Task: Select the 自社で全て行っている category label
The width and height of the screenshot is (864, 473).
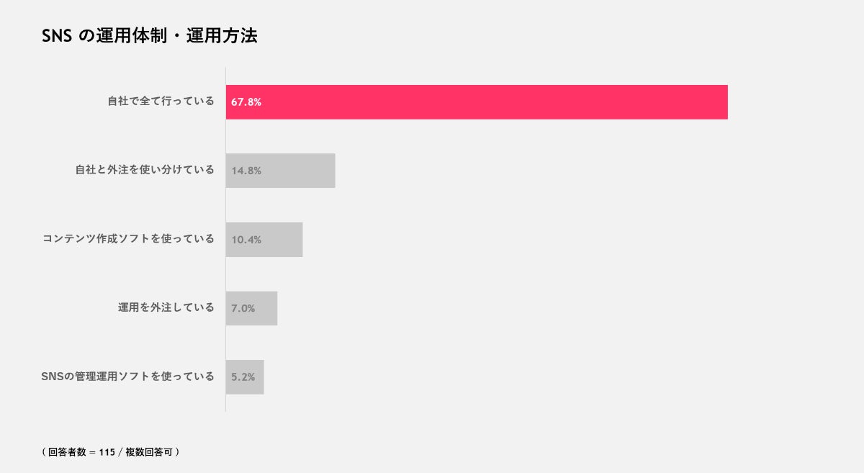Action: point(161,102)
